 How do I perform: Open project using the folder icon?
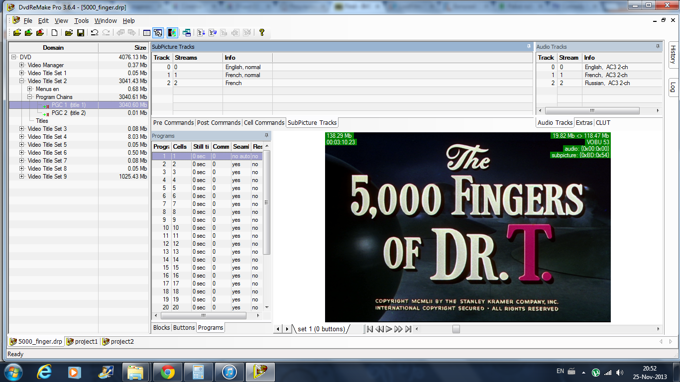tap(69, 33)
